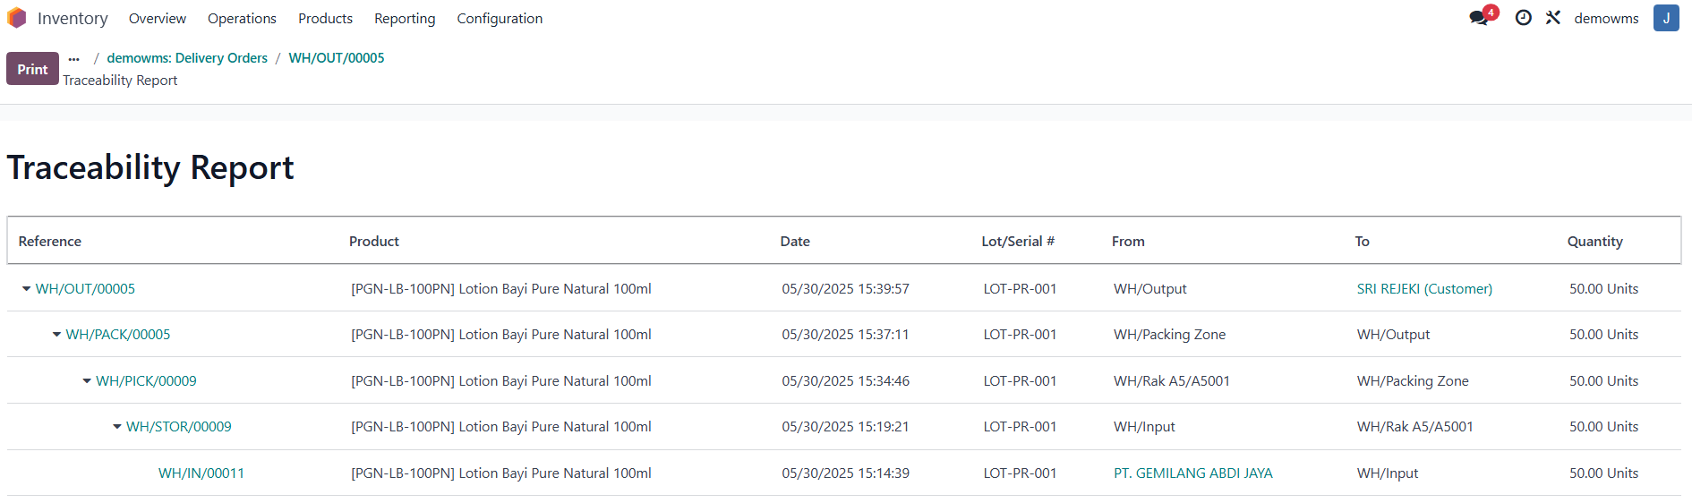Open SRI REJEKI (Customer) location link

coord(1424,289)
